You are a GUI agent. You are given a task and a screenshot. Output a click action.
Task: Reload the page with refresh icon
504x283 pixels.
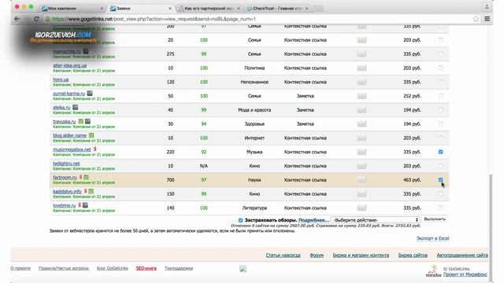36,19
